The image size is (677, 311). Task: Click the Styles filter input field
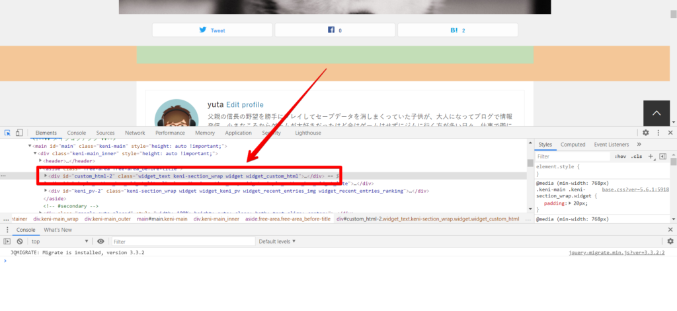(572, 156)
